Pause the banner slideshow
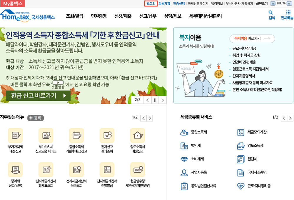 [155, 100]
